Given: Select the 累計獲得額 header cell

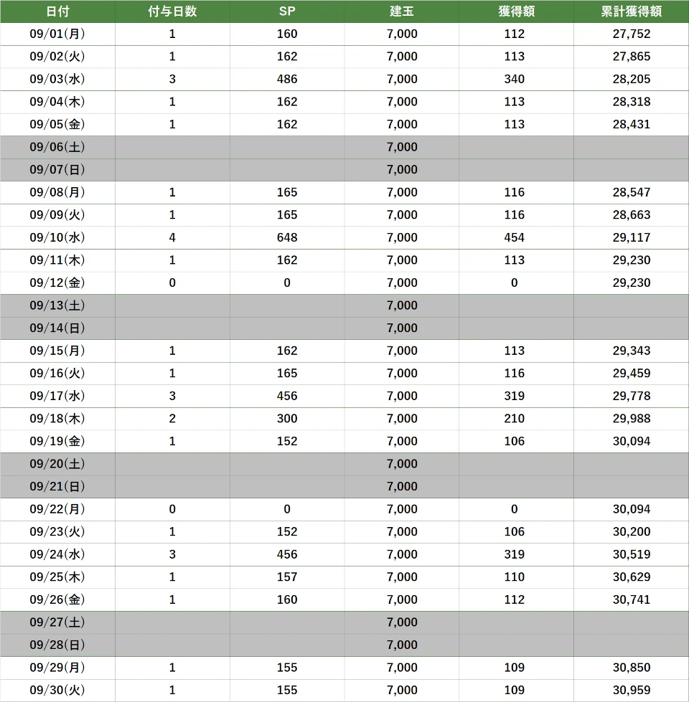Looking at the screenshot, I should click(632, 11).
